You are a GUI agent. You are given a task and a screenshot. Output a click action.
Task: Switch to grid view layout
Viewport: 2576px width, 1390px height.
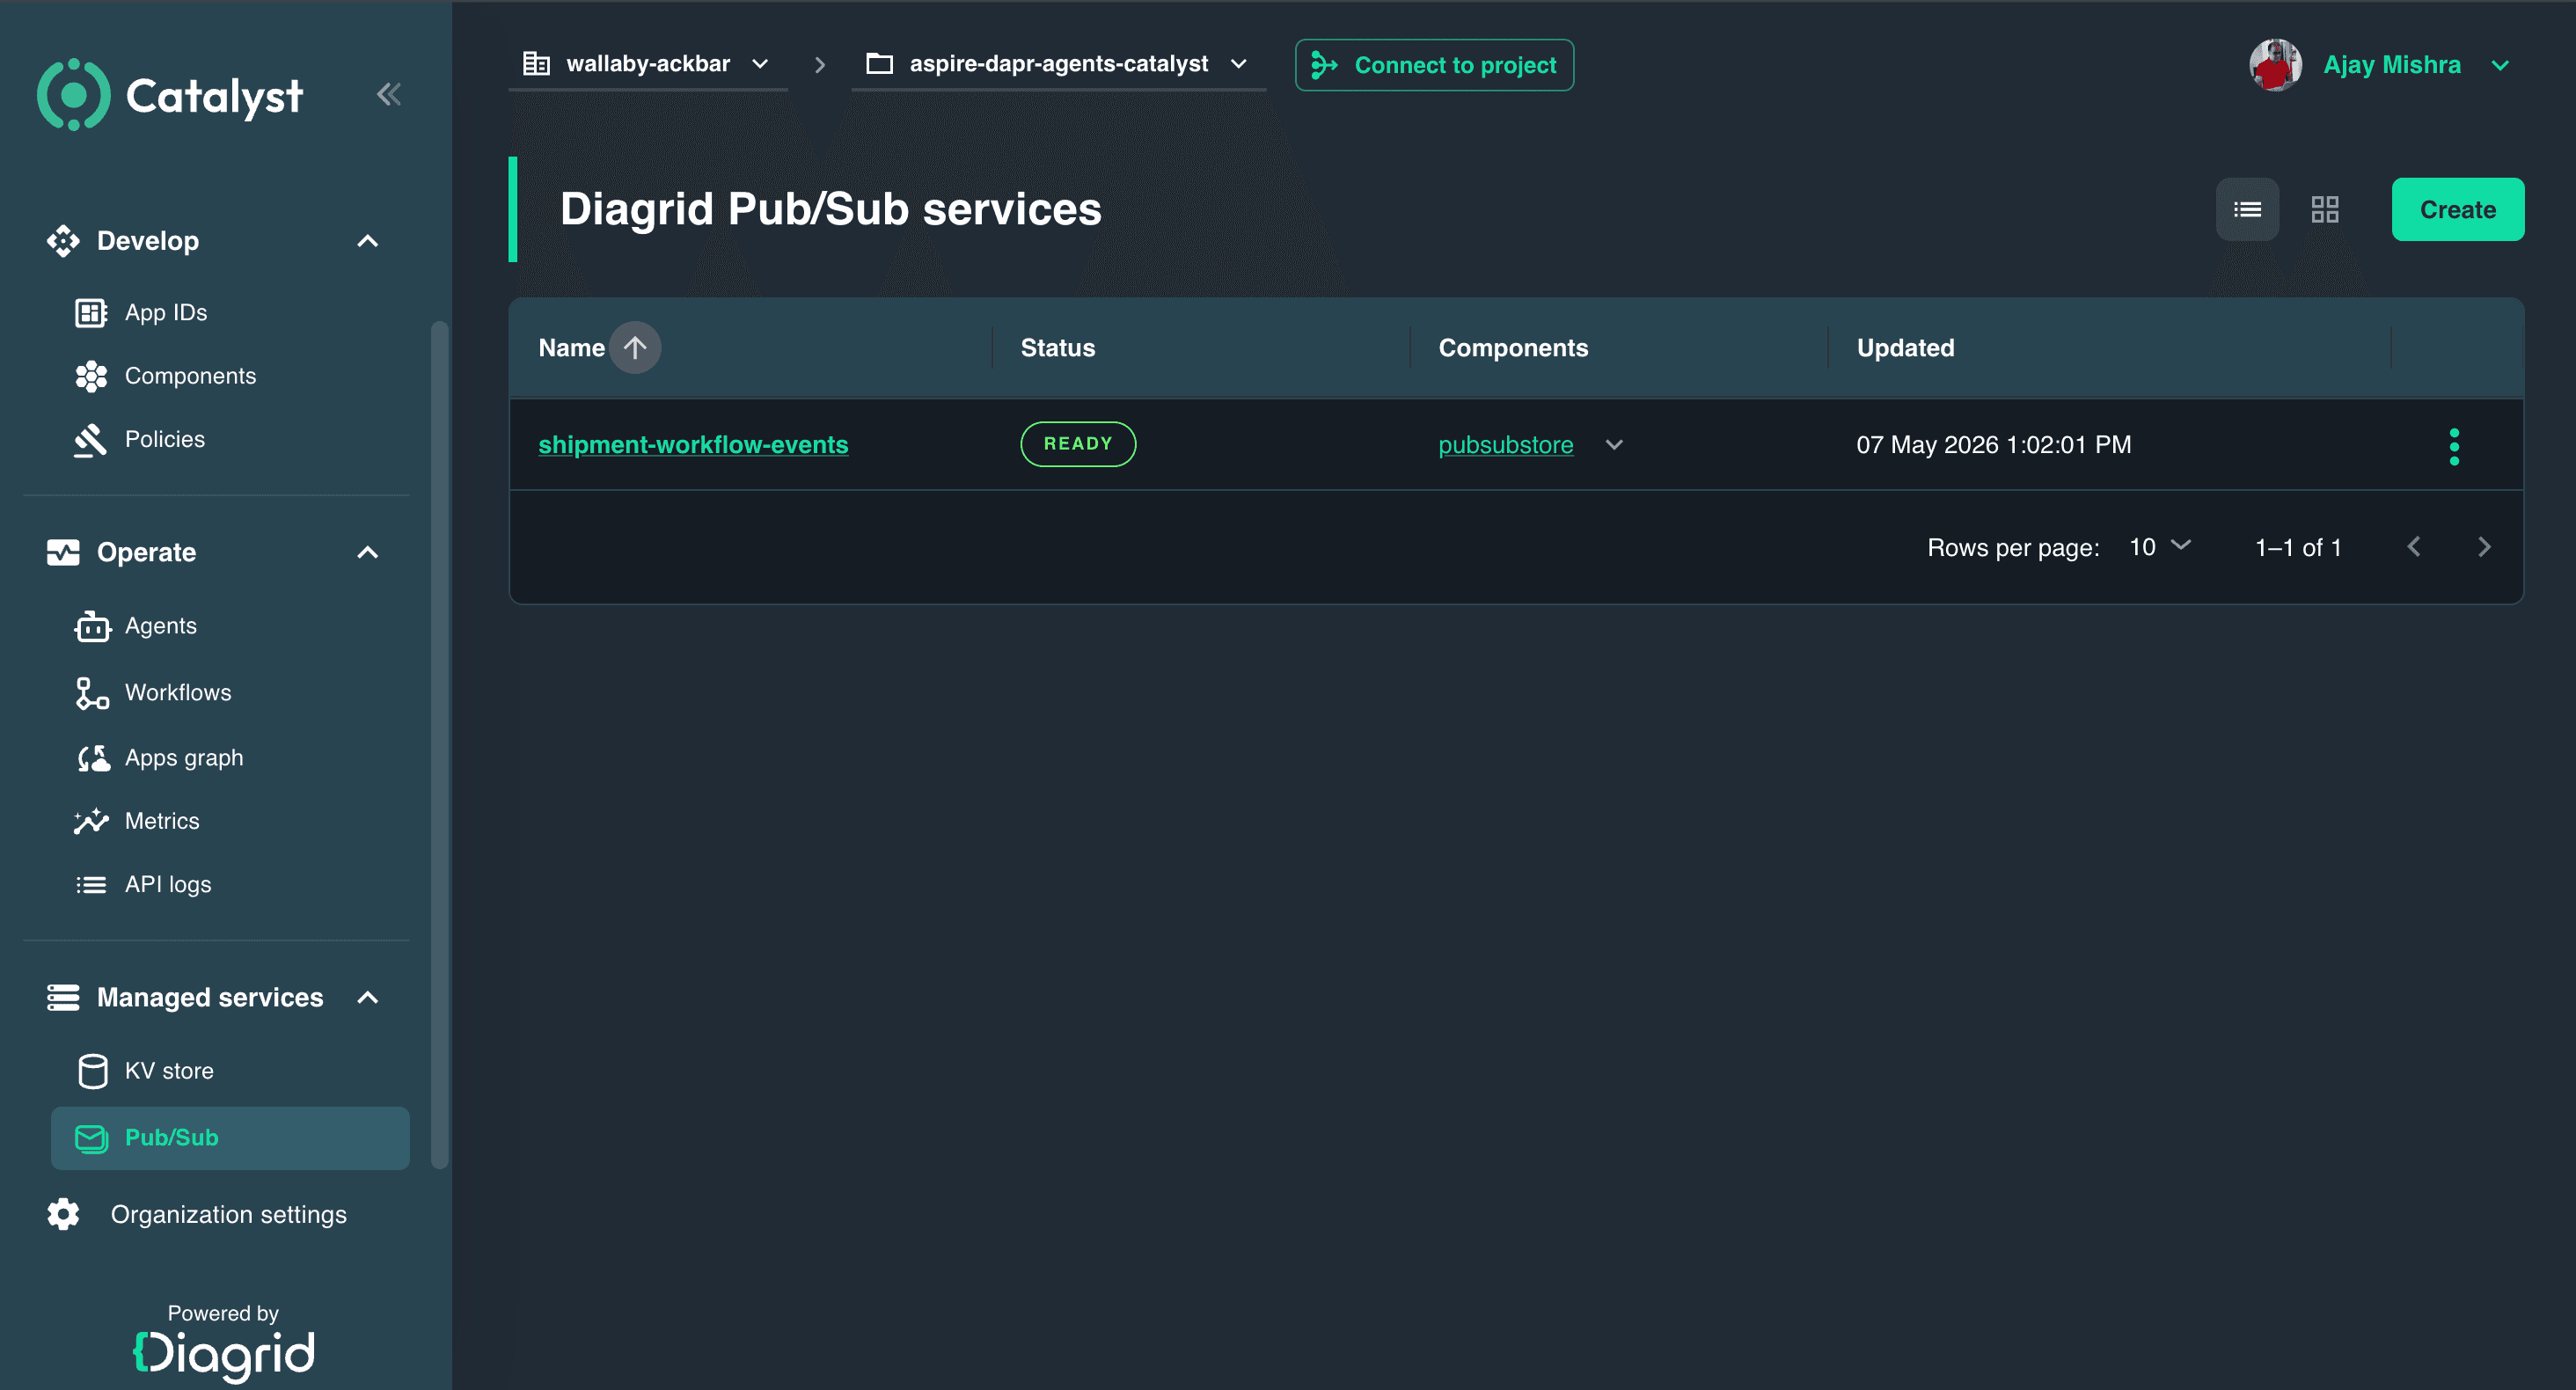click(2324, 210)
